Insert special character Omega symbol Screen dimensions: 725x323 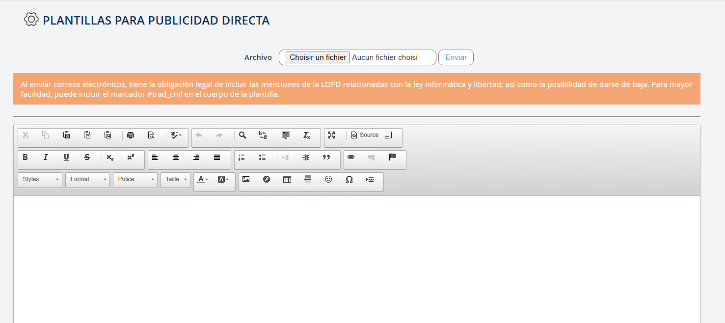click(349, 180)
